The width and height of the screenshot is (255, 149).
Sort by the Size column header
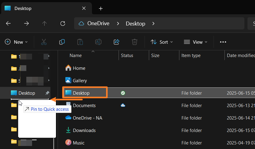pos(155,56)
